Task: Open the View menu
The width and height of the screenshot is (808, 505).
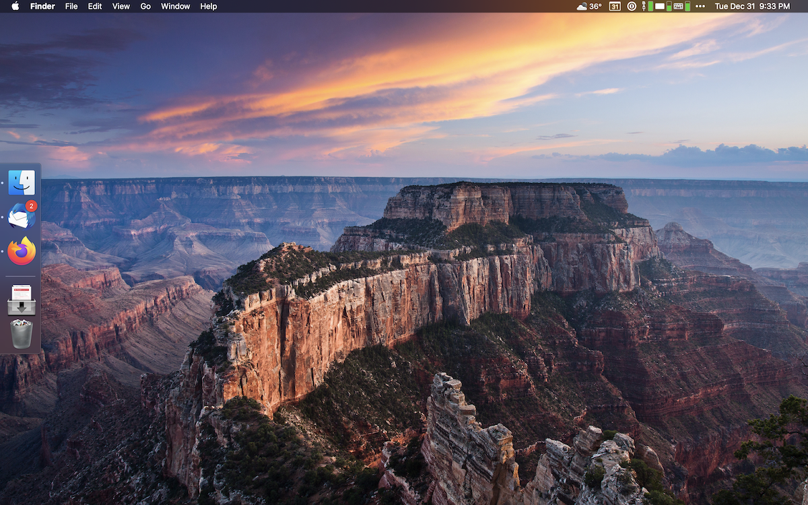Action: (x=121, y=6)
